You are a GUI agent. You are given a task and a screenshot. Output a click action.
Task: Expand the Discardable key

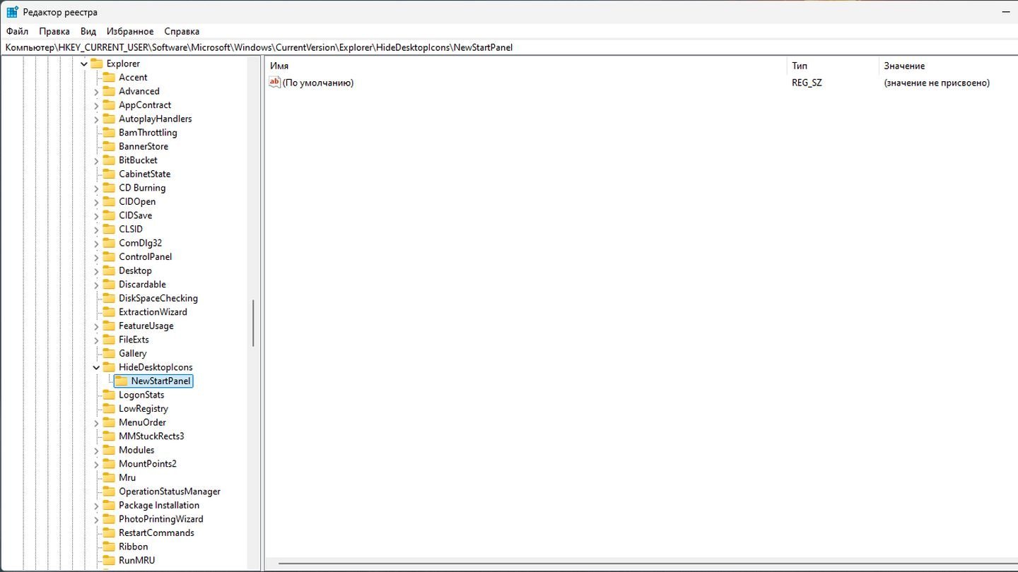(x=96, y=285)
